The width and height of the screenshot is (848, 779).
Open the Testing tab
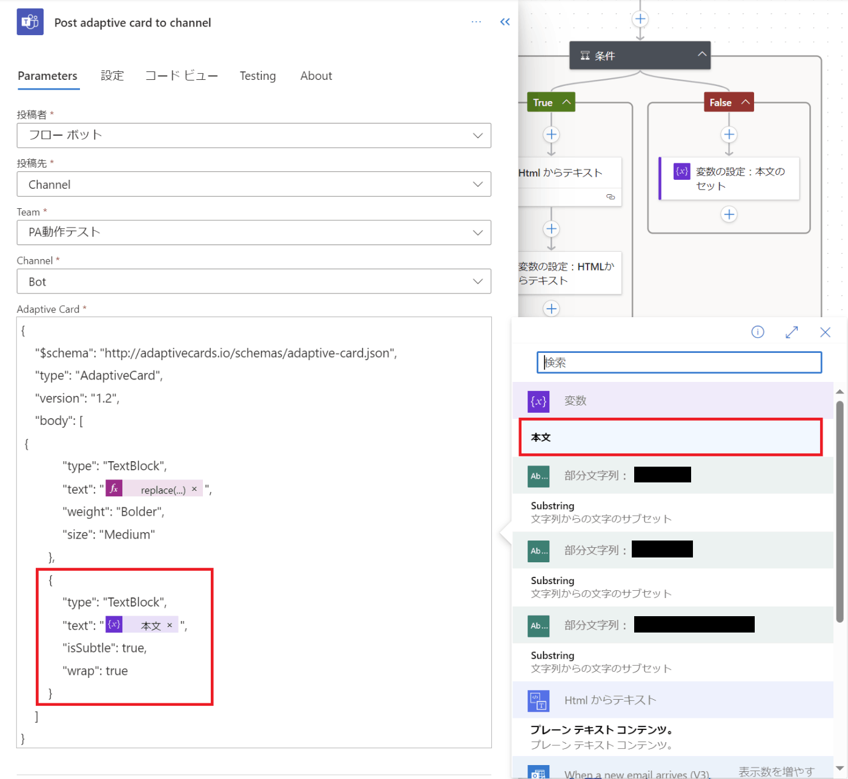[257, 76]
